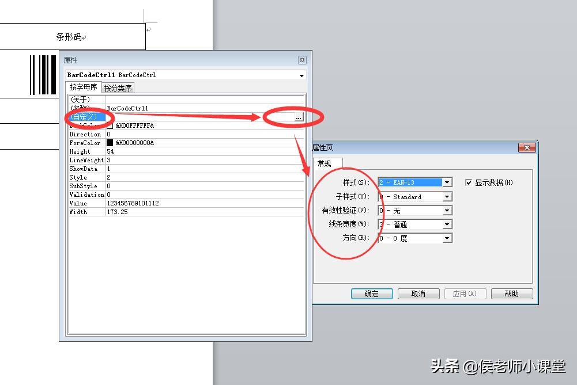Expand the 有效性验证 dropdown arrow

click(447, 211)
